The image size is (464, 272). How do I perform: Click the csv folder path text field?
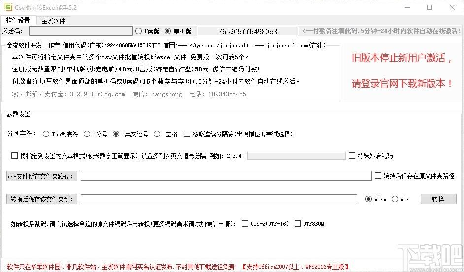click(x=226, y=176)
